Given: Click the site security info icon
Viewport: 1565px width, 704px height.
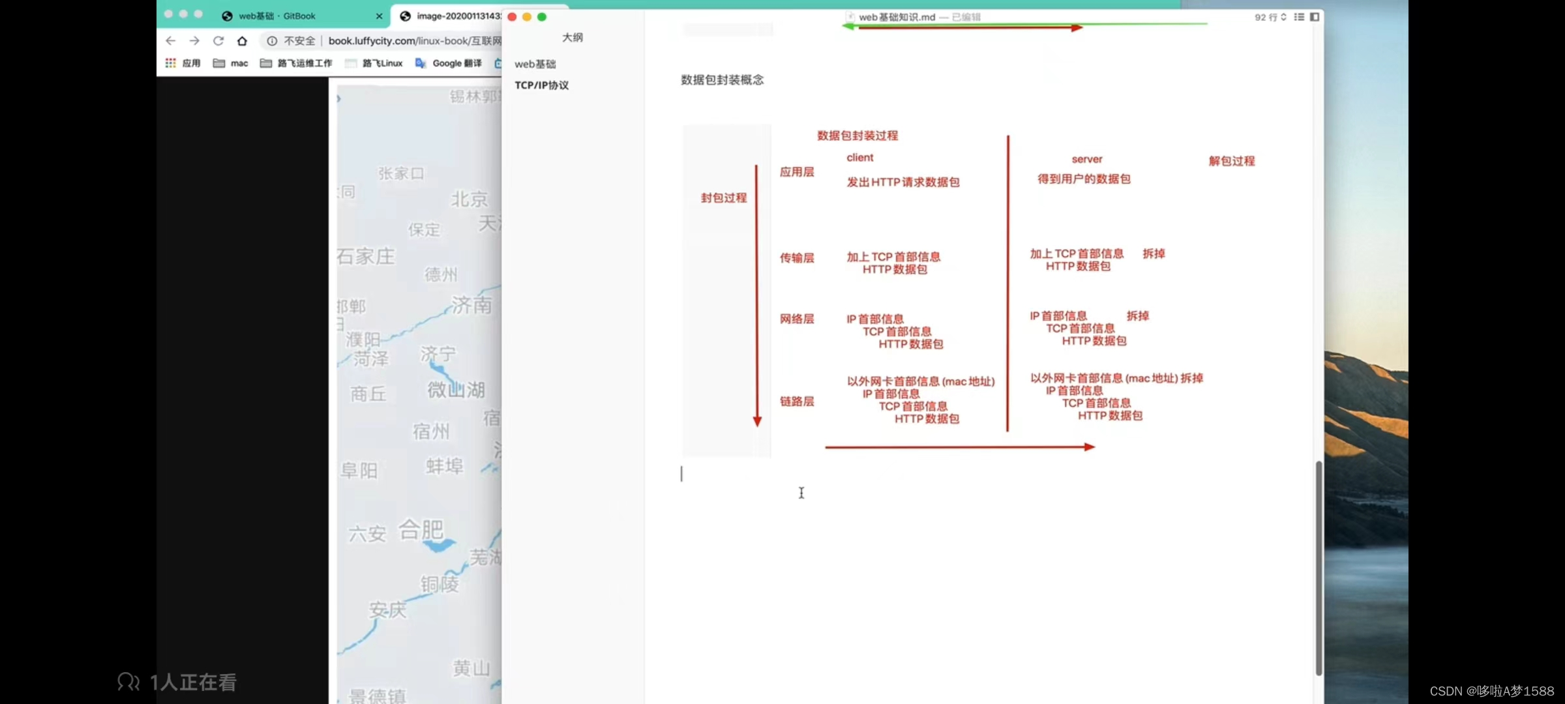Looking at the screenshot, I should [x=272, y=40].
